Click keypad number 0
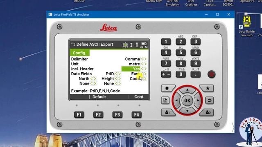Screen dimensions: 262x147 point(181,74)
